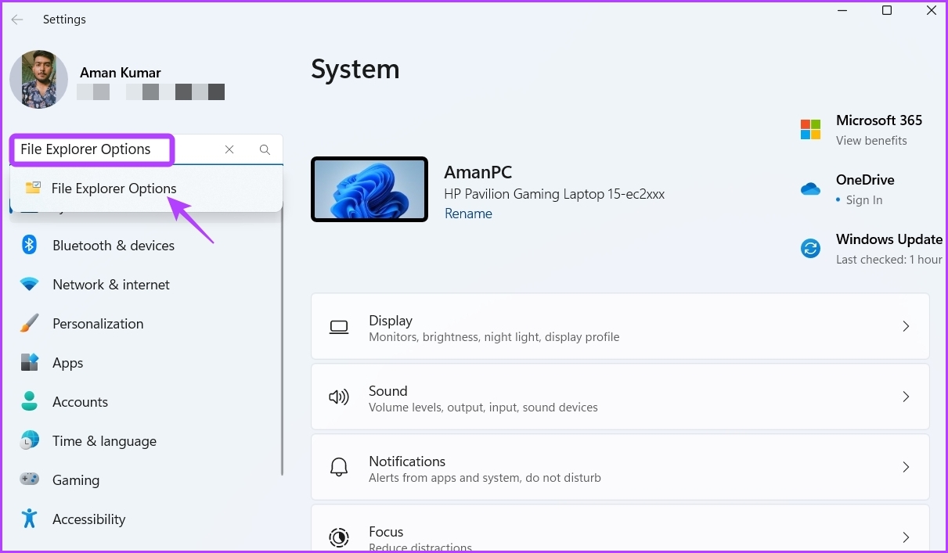948x553 pixels.
Task: Click the Windows Update sync icon
Action: (x=810, y=249)
